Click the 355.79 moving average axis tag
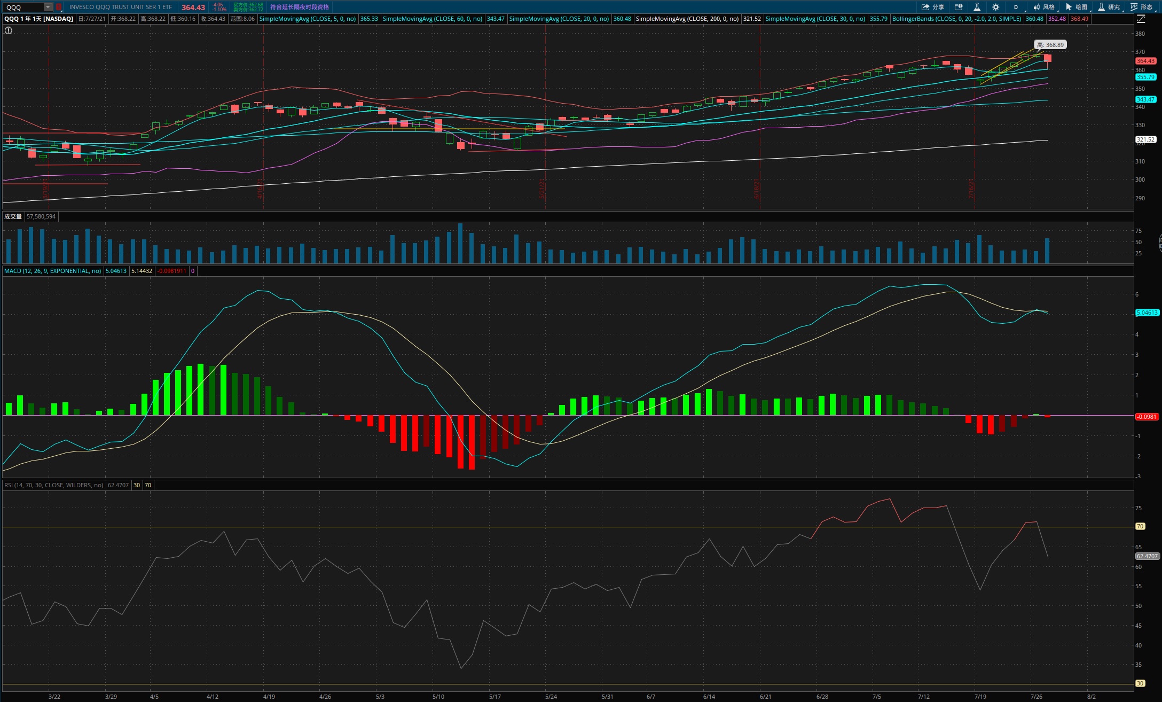This screenshot has height=702, width=1162. tap(1145, 77)
